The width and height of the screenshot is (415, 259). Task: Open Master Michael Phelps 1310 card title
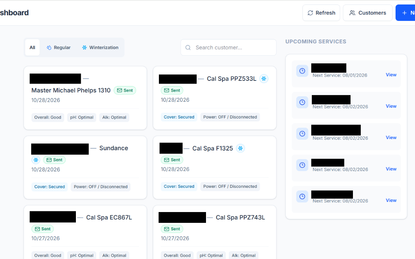click(71, 90)
